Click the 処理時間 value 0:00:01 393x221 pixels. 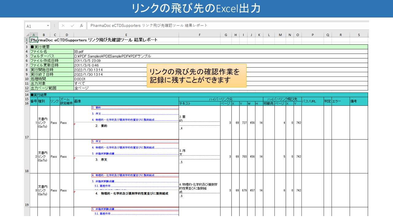(221, 79)
